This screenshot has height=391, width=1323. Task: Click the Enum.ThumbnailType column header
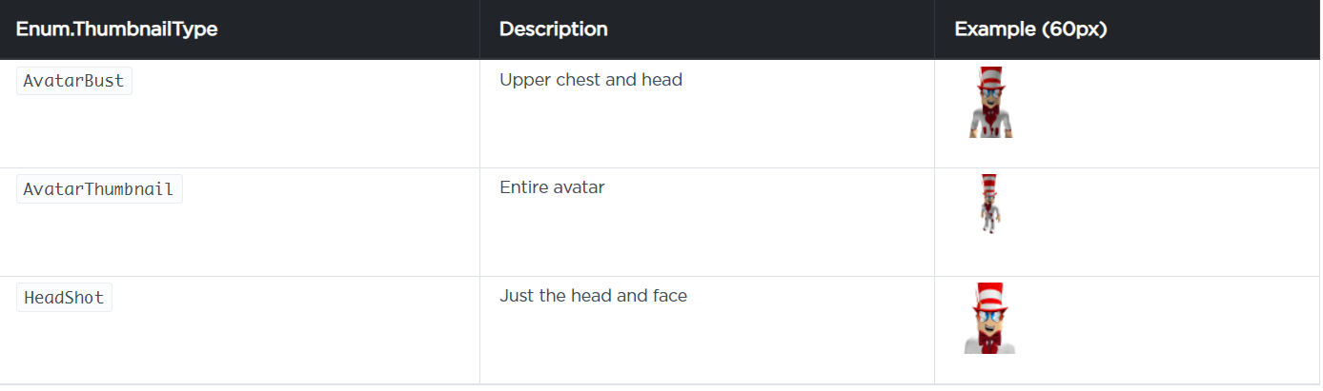pos(116,29)
